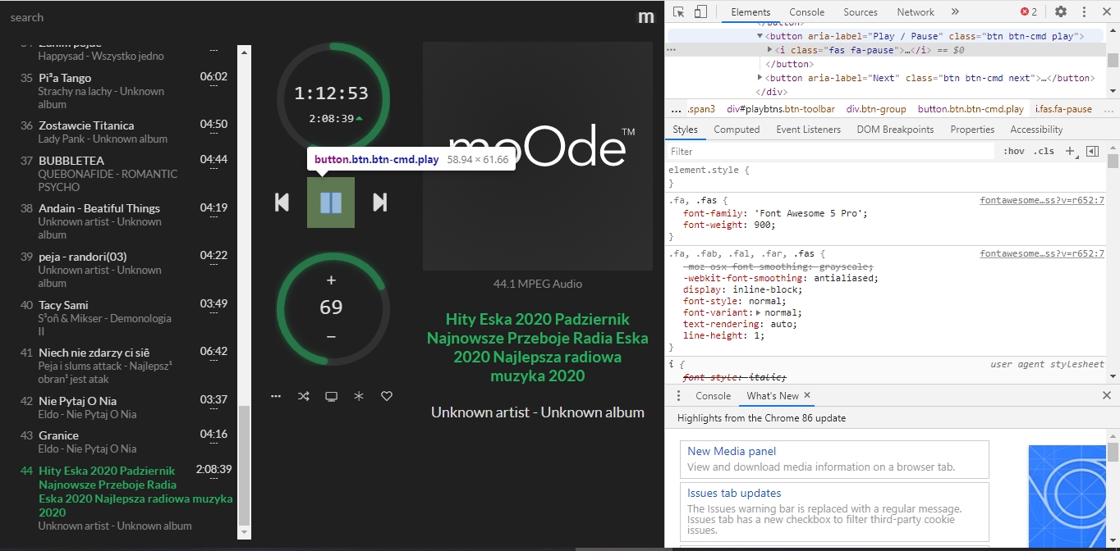
Task: Click the leading ellipsis in the breadcrumb bar
Action: click(676, 109)
